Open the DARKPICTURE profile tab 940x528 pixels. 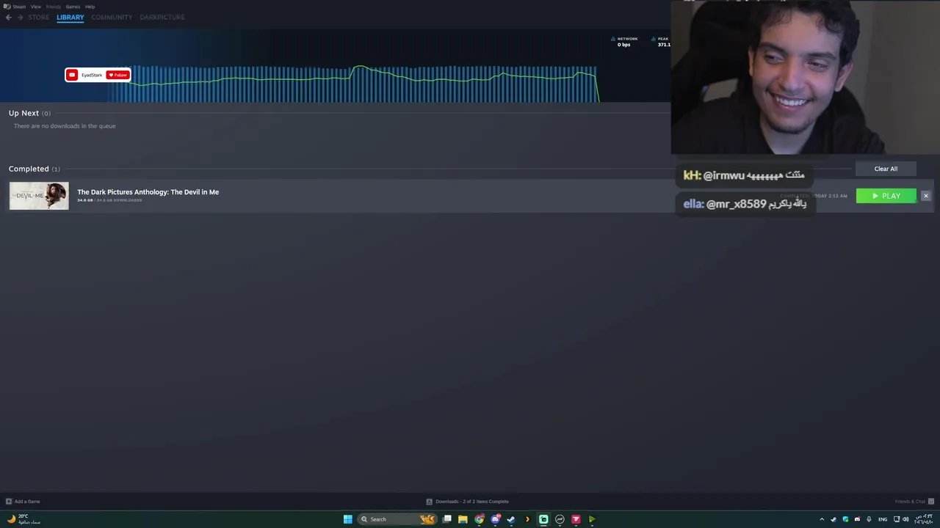162,17
